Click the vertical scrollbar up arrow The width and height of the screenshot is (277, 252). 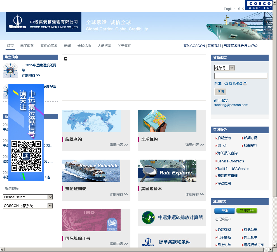click(275, 2)
